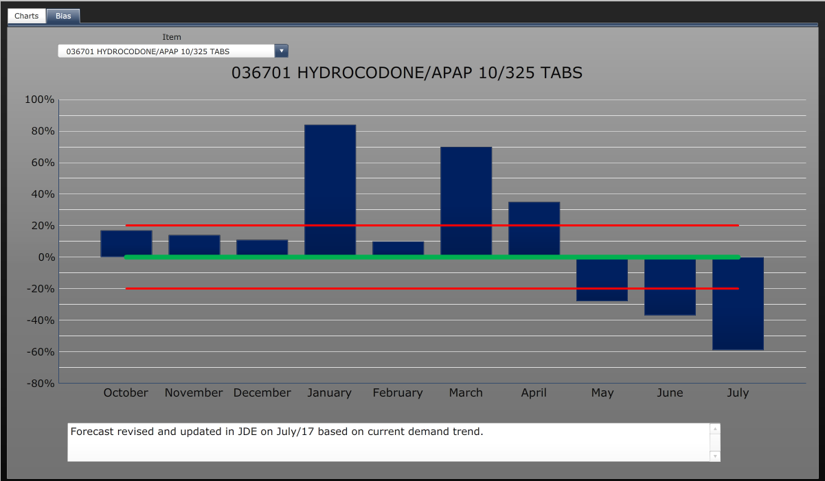Click the scrollbar down arrow icon

[x=714, y=454]
